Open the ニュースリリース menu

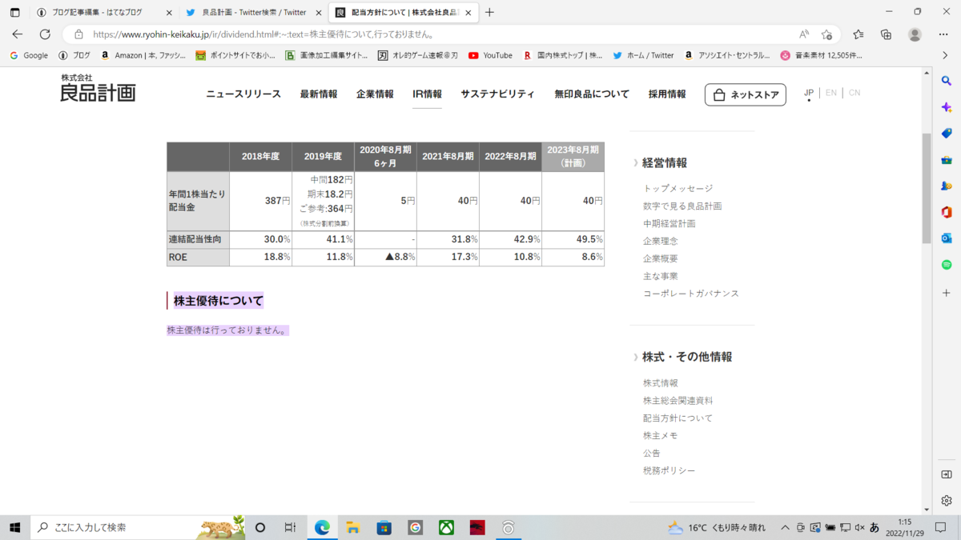(x=243, y=94)
